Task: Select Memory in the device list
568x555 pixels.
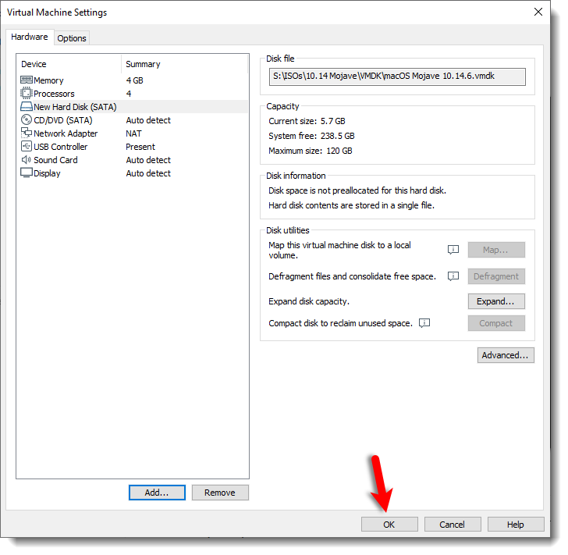Action: [x=133, y=80]
